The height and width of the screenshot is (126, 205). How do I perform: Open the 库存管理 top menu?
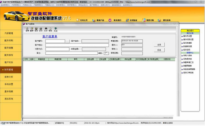[x=72, y=5]
